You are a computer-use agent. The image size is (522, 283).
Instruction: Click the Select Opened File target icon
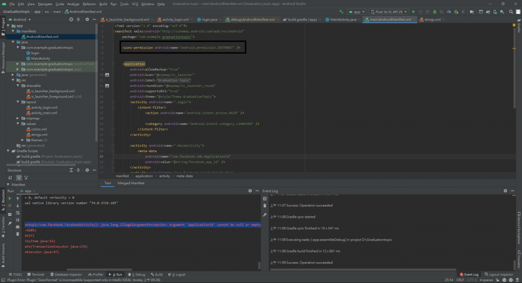(x=72, y=19)
